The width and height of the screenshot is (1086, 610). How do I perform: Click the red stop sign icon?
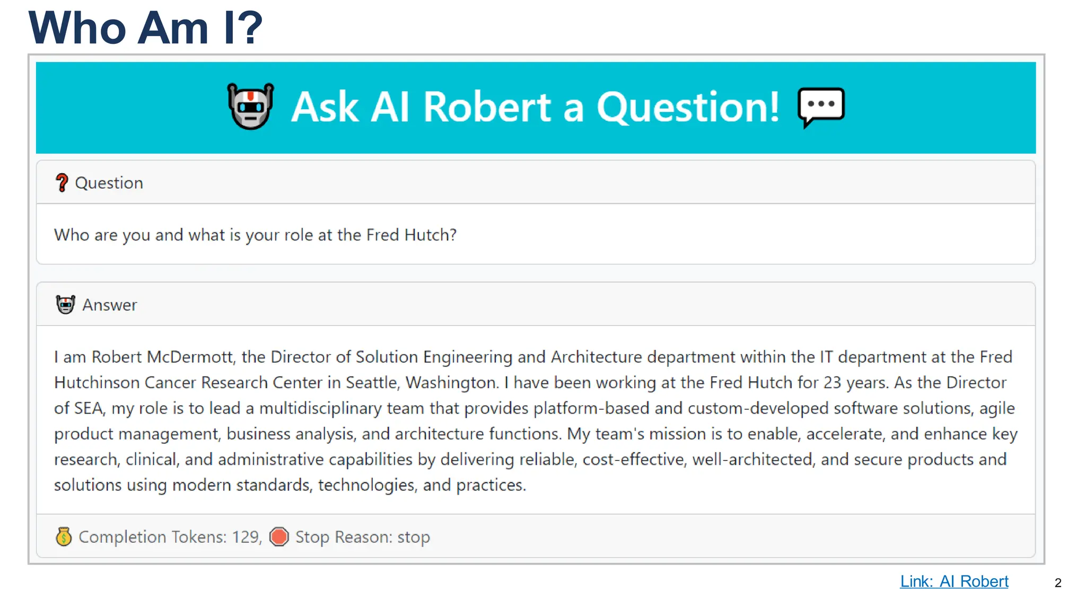[279, 536]
